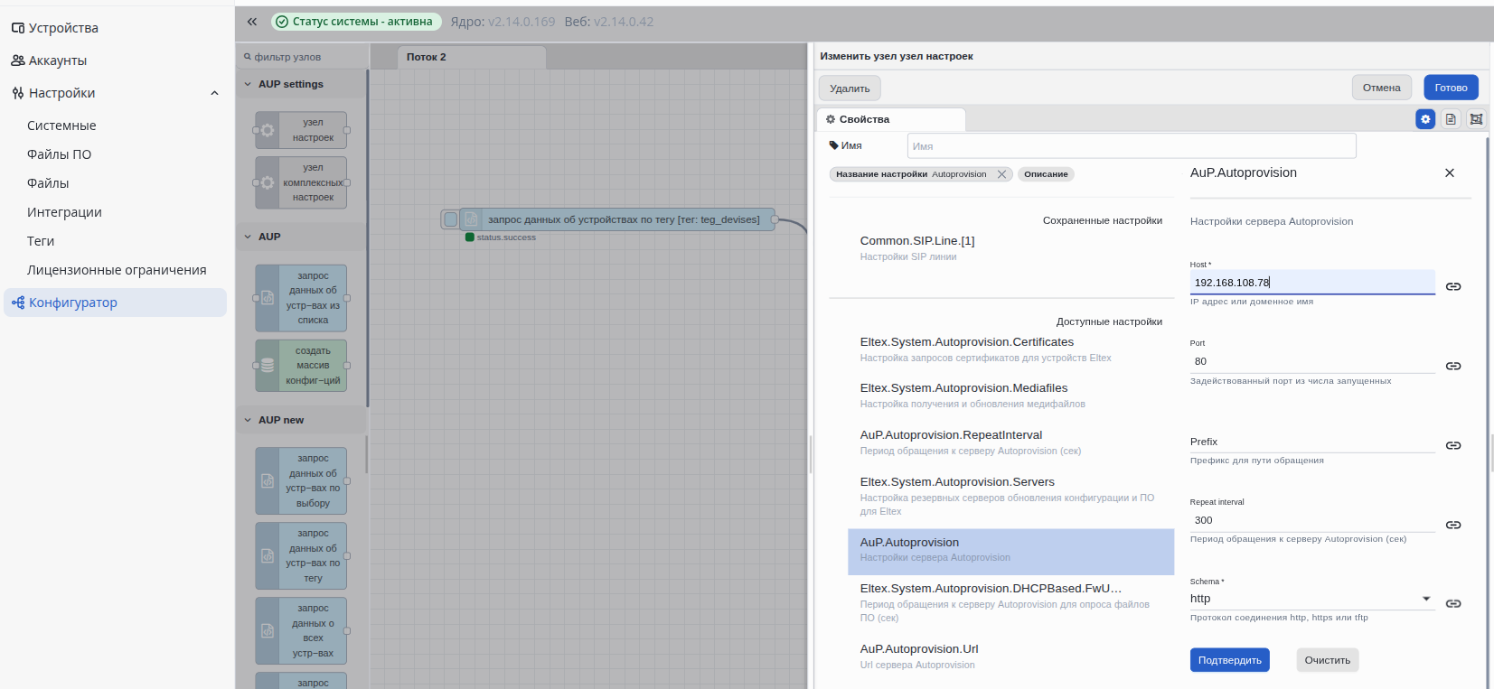The height and width of the screenshot is (689, 1494).
Task: Close the AuP.Autoprovision settings panel
Action: click(1450, 172)
